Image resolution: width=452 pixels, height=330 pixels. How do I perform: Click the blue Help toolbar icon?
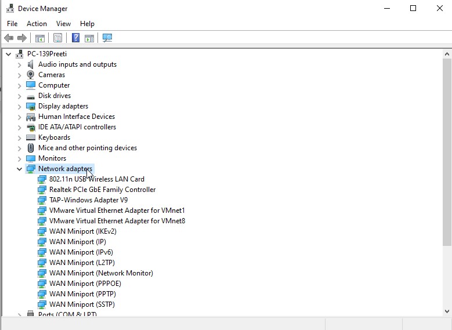(75, 38)
